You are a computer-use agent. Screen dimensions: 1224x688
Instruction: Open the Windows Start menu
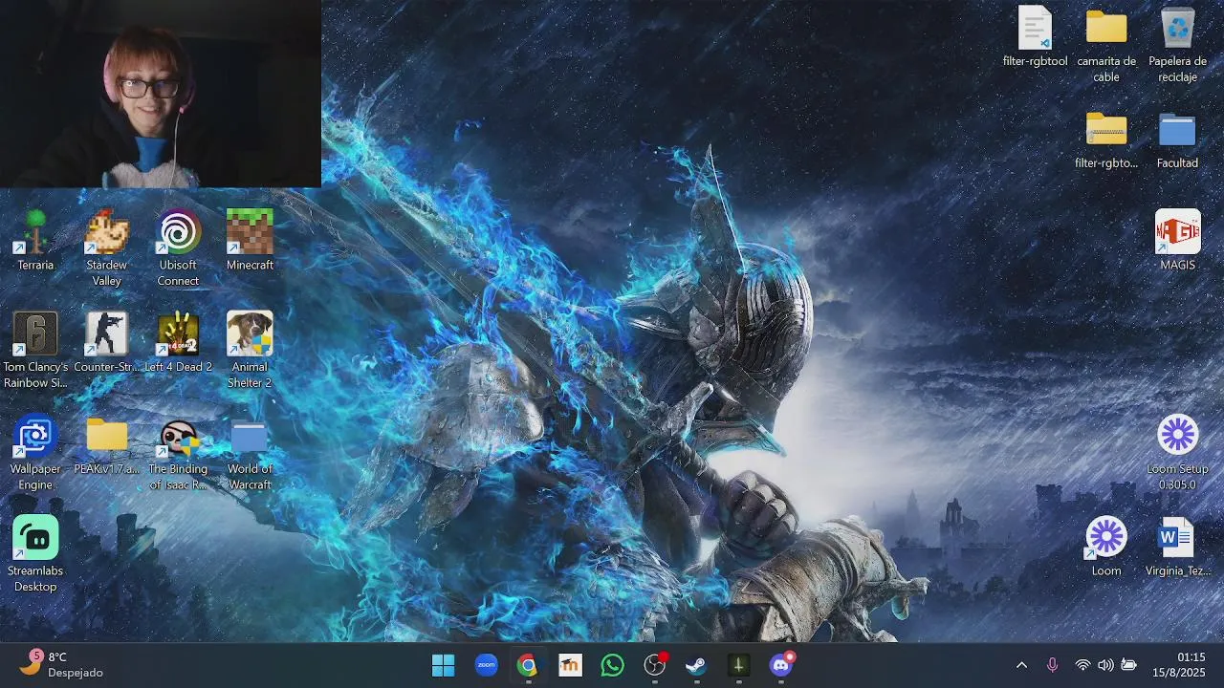click(444, 665)
